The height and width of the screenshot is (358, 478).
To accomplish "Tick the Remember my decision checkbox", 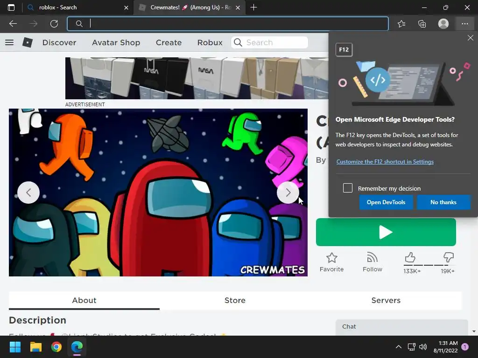I will click(347, 188).
